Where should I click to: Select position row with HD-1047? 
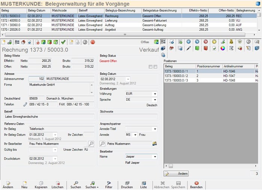point(211,76)
